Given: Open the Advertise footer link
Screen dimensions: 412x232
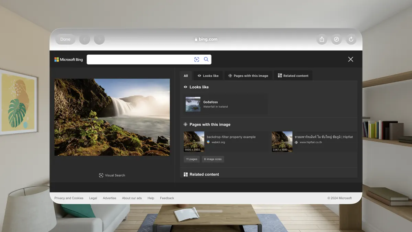Looking at the screenshot, I should [110, 198].
